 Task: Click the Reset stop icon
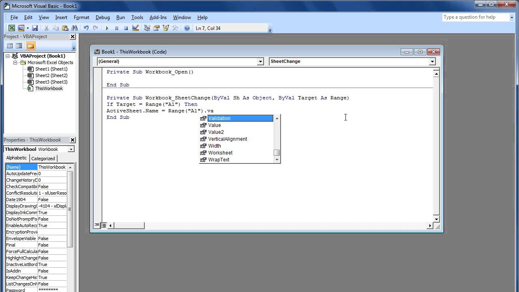(126, 28)
